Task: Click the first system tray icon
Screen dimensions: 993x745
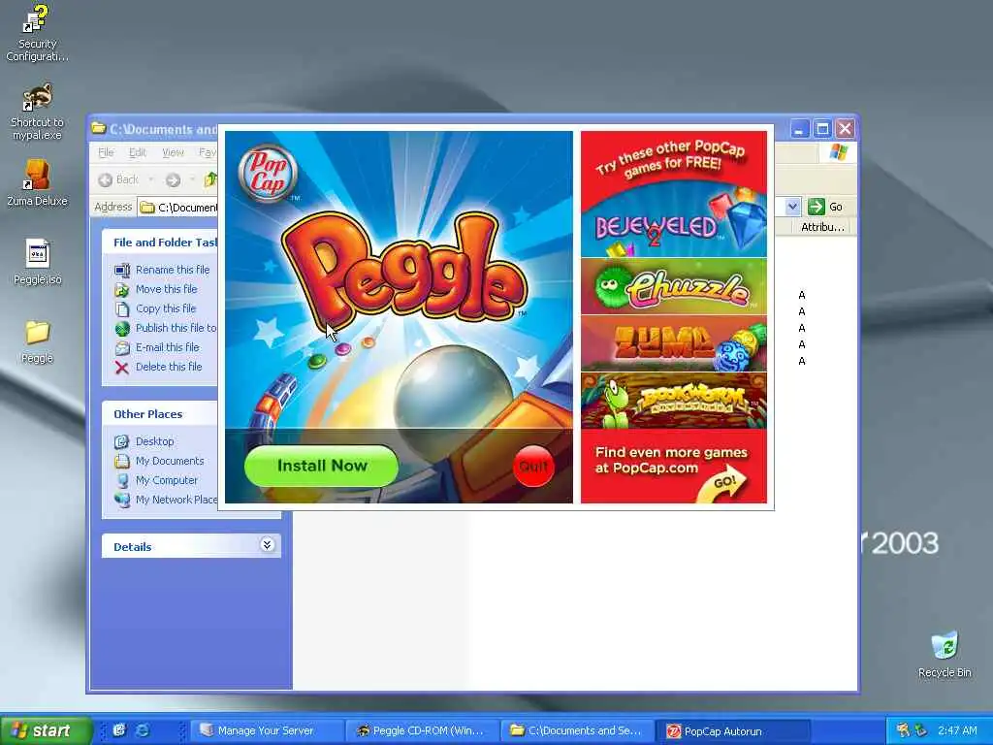Action: click(x=903, y=730)
